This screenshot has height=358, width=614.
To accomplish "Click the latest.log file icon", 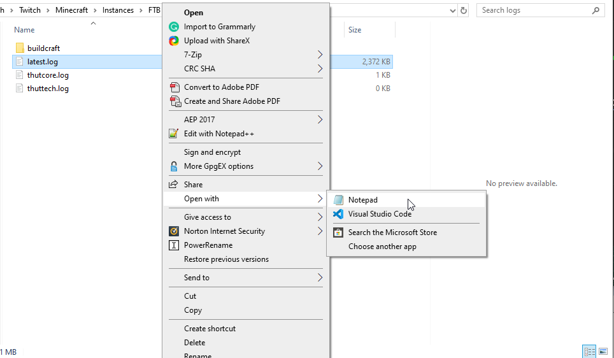I will click(20, 62).
